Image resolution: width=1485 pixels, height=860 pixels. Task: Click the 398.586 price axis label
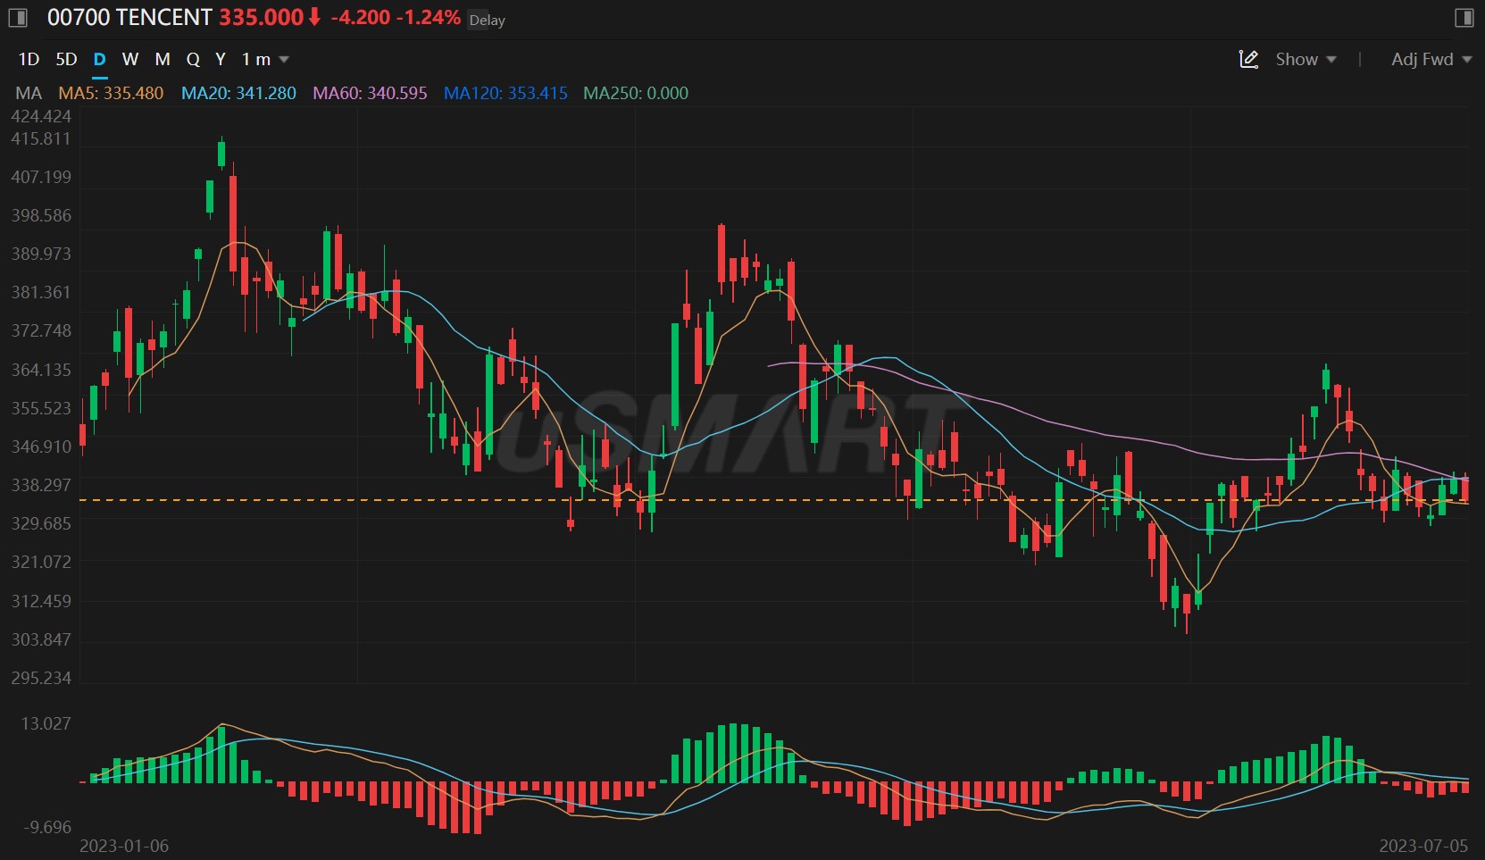click(x=41, y=215)
